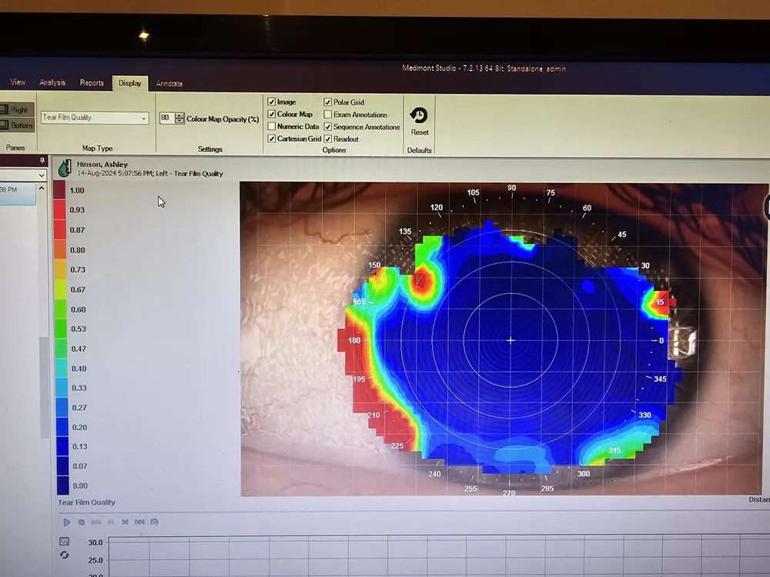The width and height of the screenshot is (770, 577).
Task: Click the Colour Map Opacity stepper arrows
Action: tap(179, 118)
